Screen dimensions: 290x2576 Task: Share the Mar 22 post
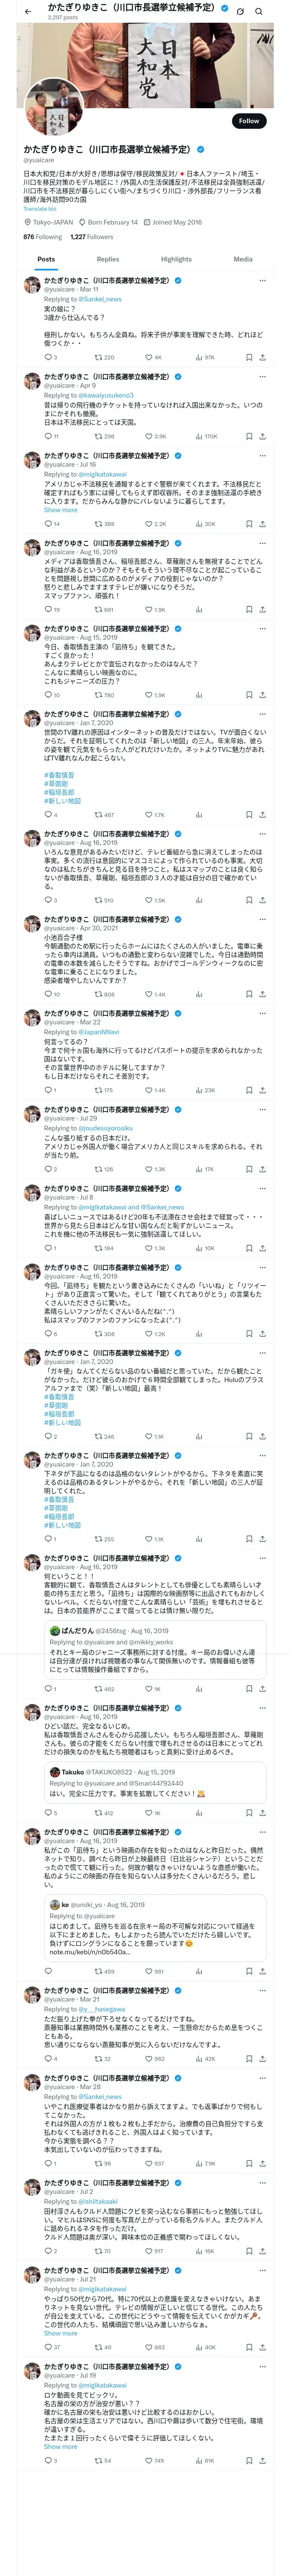coord(262,1090)
